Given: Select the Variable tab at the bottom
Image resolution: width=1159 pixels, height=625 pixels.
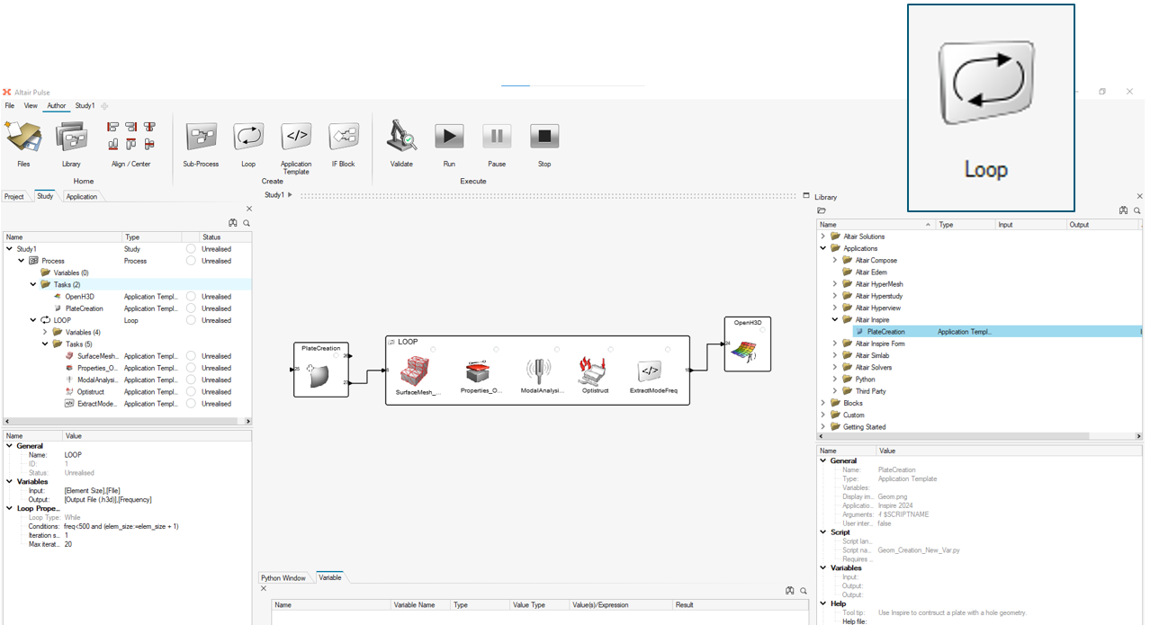Looking at the screenshot, I should click(x=330, y=578).
